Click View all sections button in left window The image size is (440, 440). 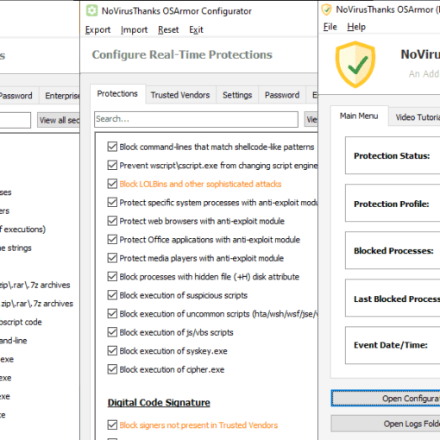(x=59, y=120)
